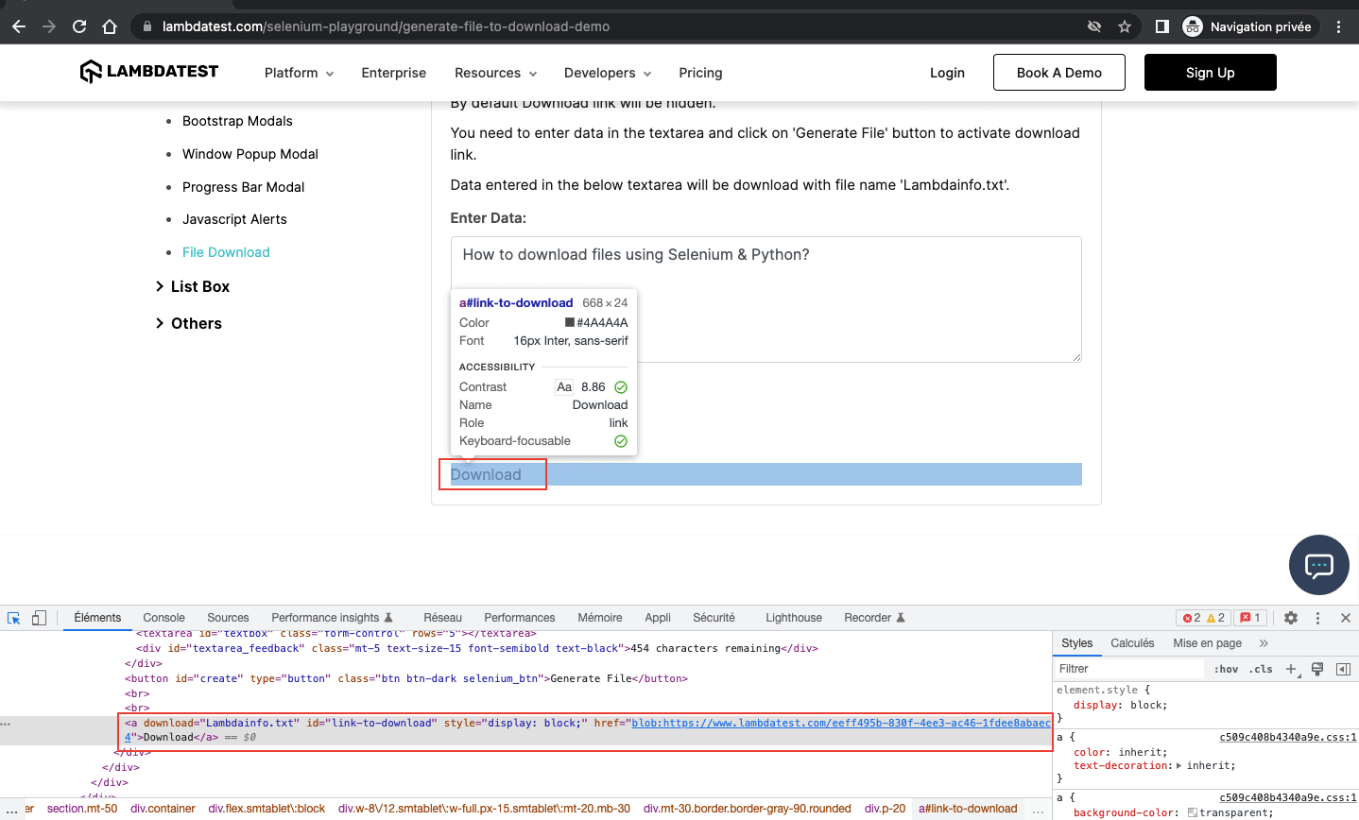
Task: Click the Sign Up button
Action: point(1210,73)
